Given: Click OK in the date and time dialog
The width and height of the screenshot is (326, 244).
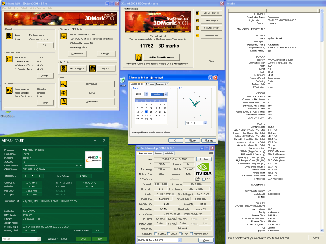Looking at the screenshot, I should pyautogui.click(x=176, y=140).
